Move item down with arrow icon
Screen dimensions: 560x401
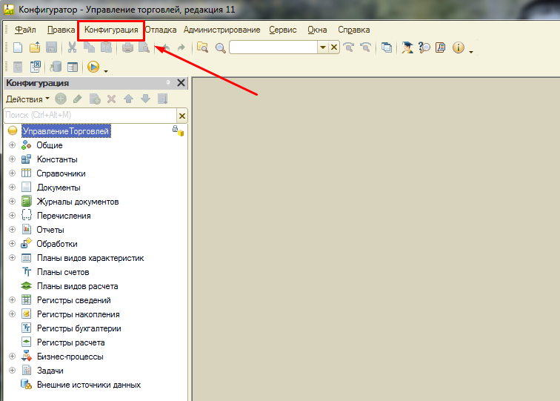(x=145, y=99)
